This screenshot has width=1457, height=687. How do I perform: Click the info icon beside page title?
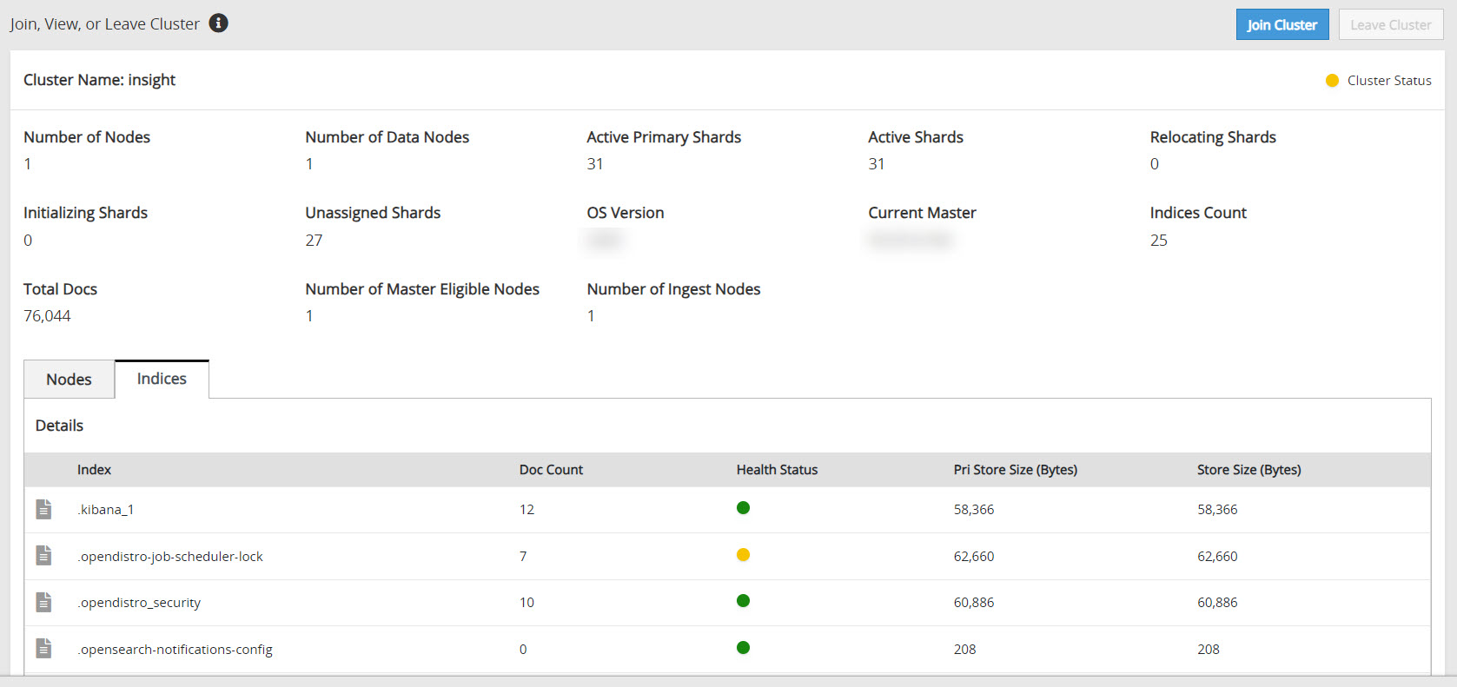click(x=219, y=23)
